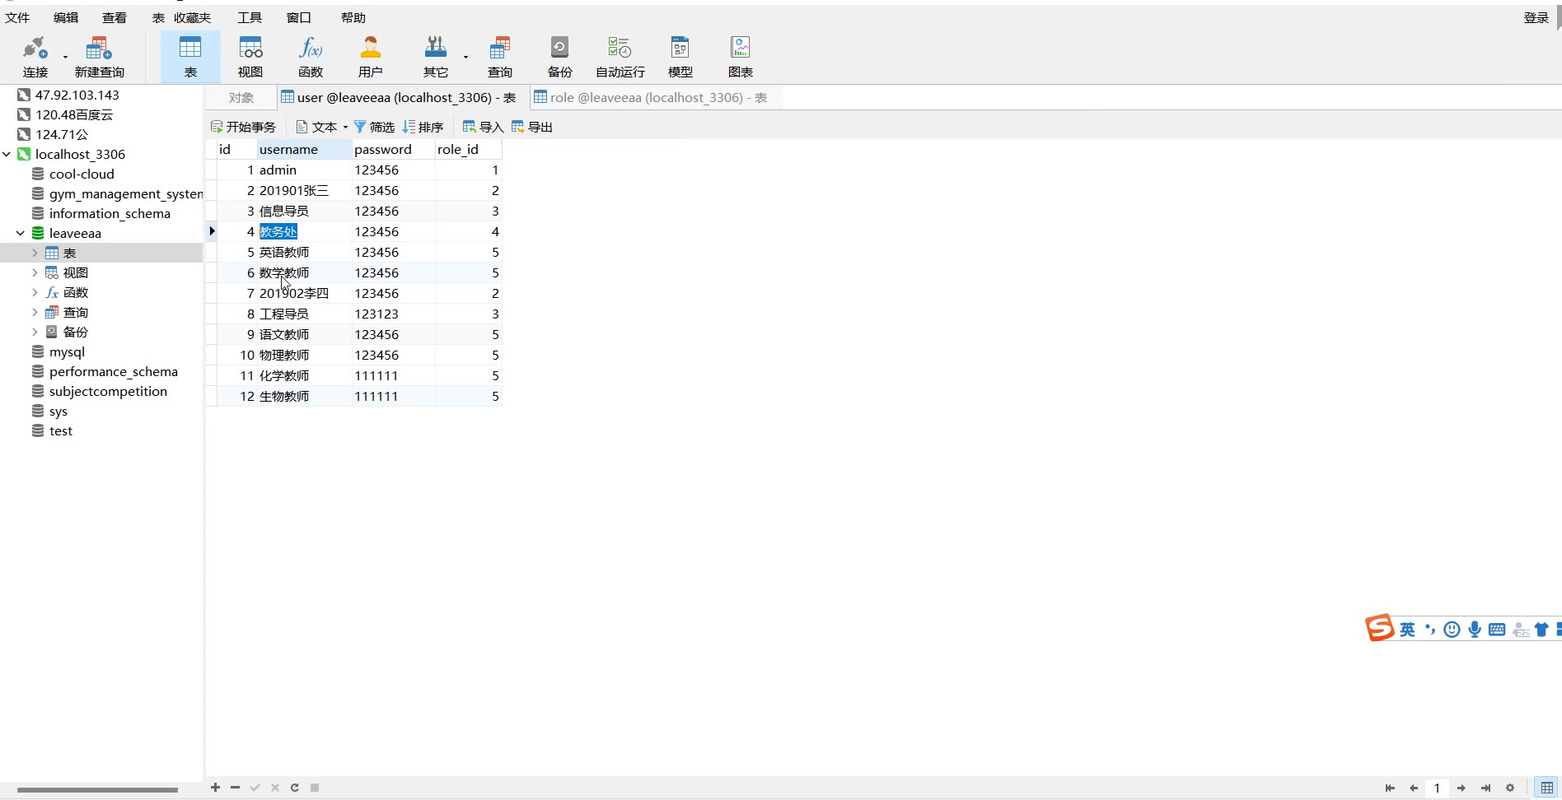This screenshot has width=1562, height=800.
Task: Expand the 表 node under leaveeaa
Action: (35, 253)
